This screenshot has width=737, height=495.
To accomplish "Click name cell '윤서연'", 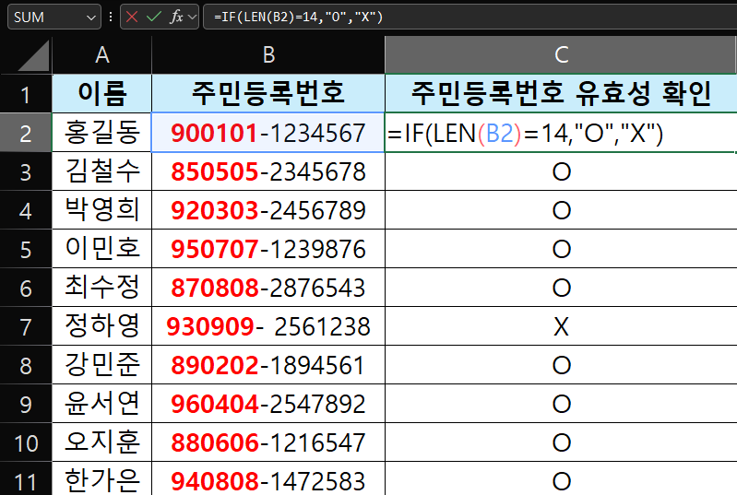I will [x=102, y=404].
